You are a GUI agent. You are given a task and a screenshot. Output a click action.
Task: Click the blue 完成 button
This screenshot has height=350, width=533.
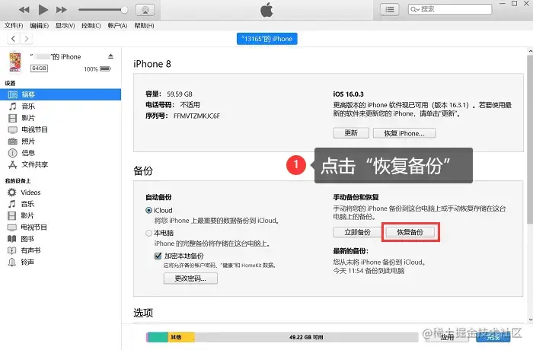pyautogui.click(x=493, y=337)
